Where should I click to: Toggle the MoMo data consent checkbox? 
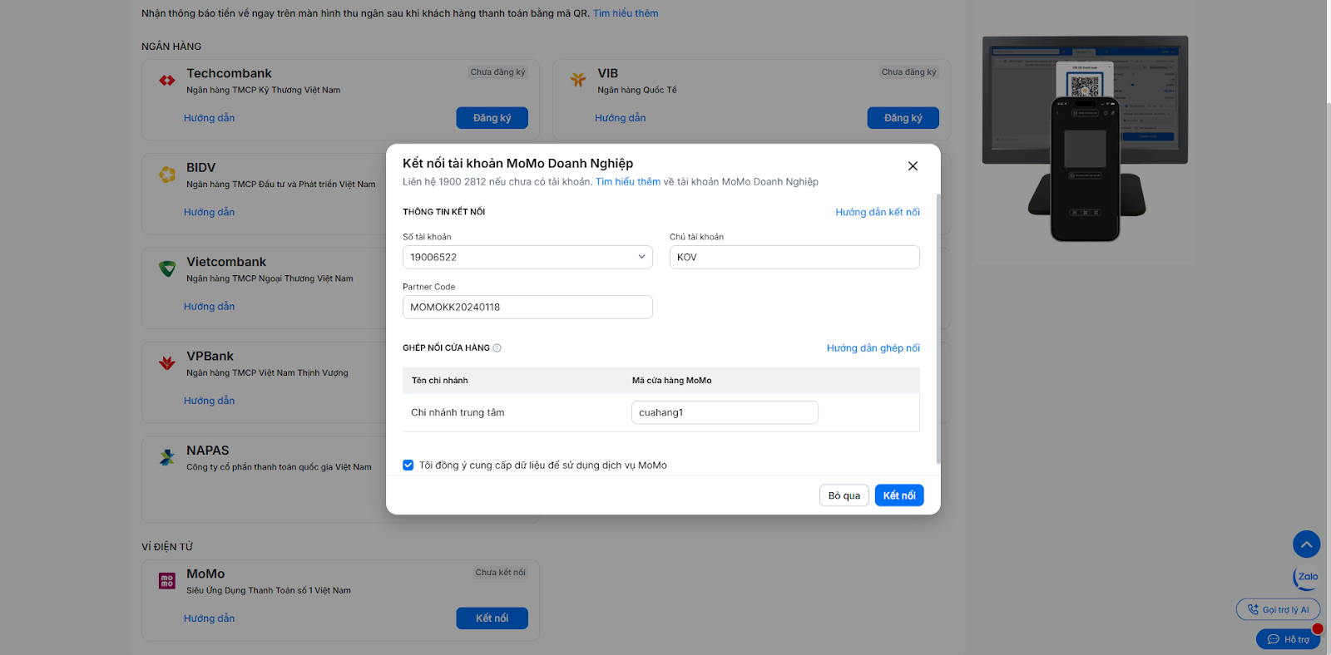tap(408, 465)
